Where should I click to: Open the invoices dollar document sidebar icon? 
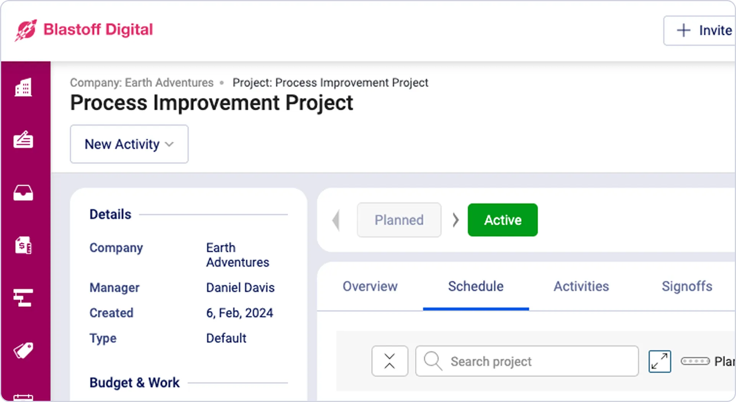tap(23, 245)
